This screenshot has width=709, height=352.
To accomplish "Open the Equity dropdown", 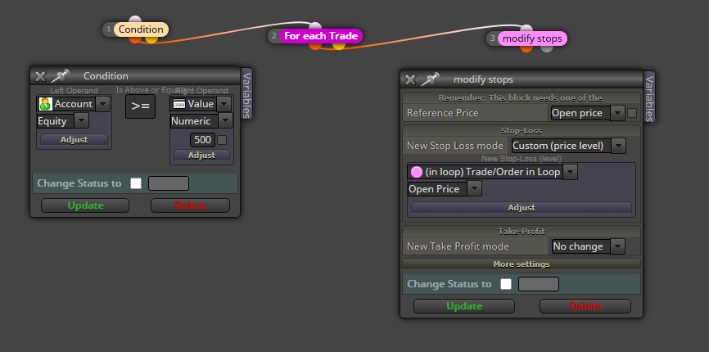I will (x=62, y=120).
